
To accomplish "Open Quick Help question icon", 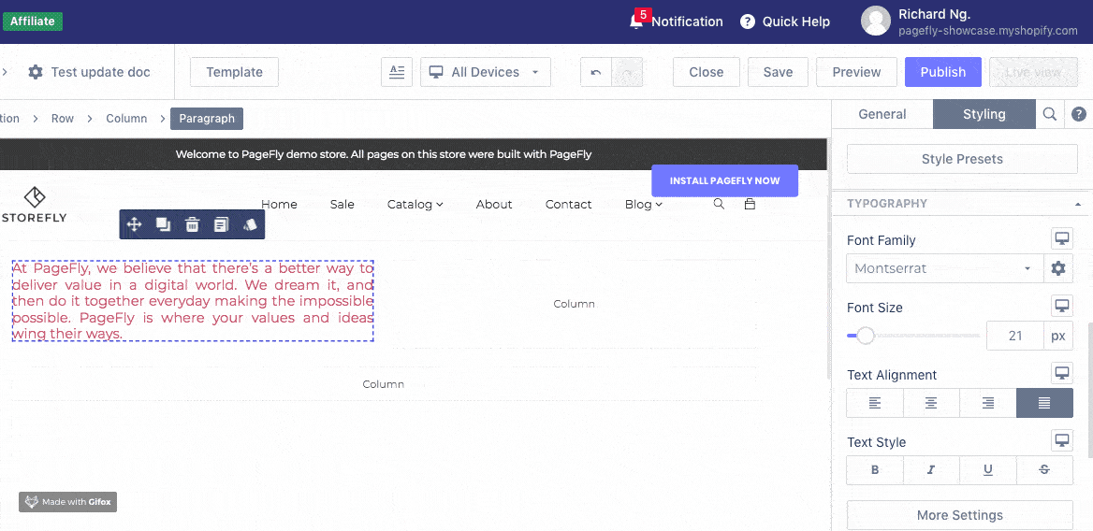I will coord(748,22).
